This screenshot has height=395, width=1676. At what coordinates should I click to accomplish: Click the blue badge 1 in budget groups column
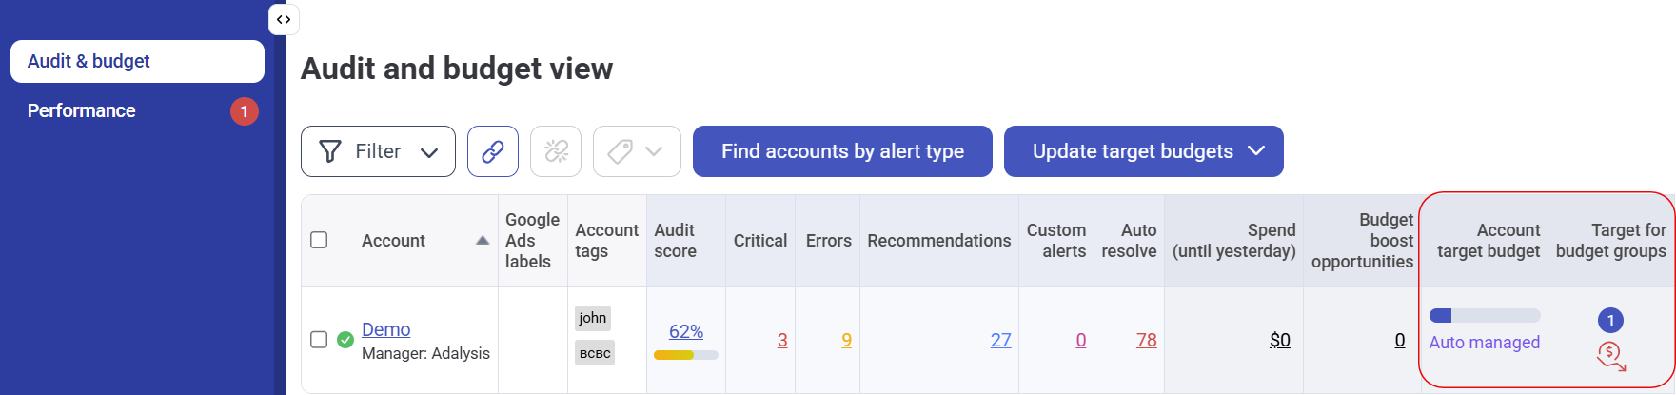point(1610,320)
